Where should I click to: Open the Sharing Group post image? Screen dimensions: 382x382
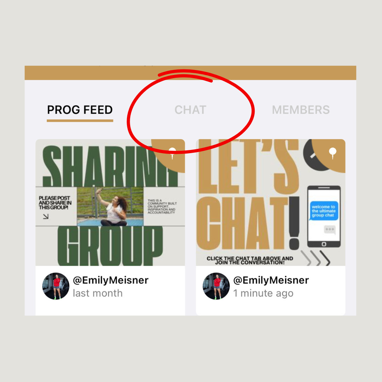[110, 202]
